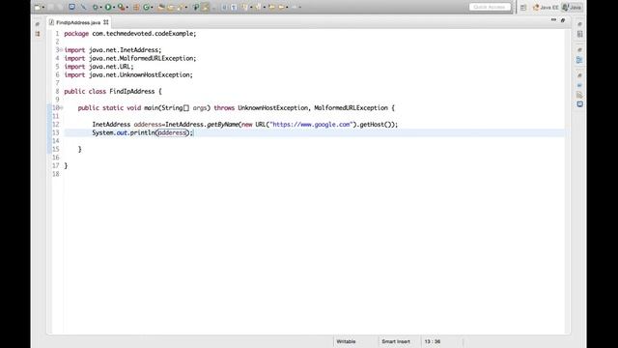This screenshot has height=348, width=618.
Task: Open the New Java Class dropdown arrow
Action: pyautogui.click(x=152, y=7)
